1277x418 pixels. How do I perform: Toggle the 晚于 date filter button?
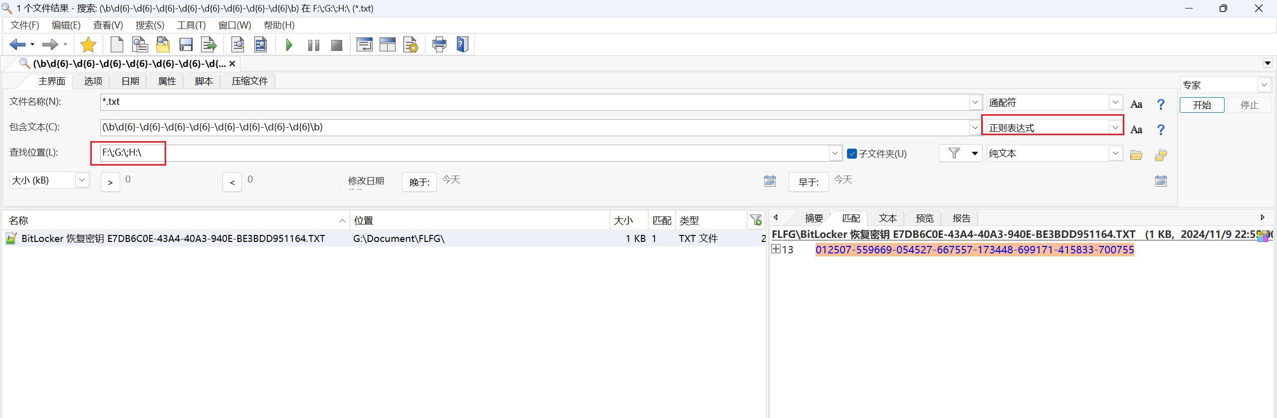click(x=419, y=182)
